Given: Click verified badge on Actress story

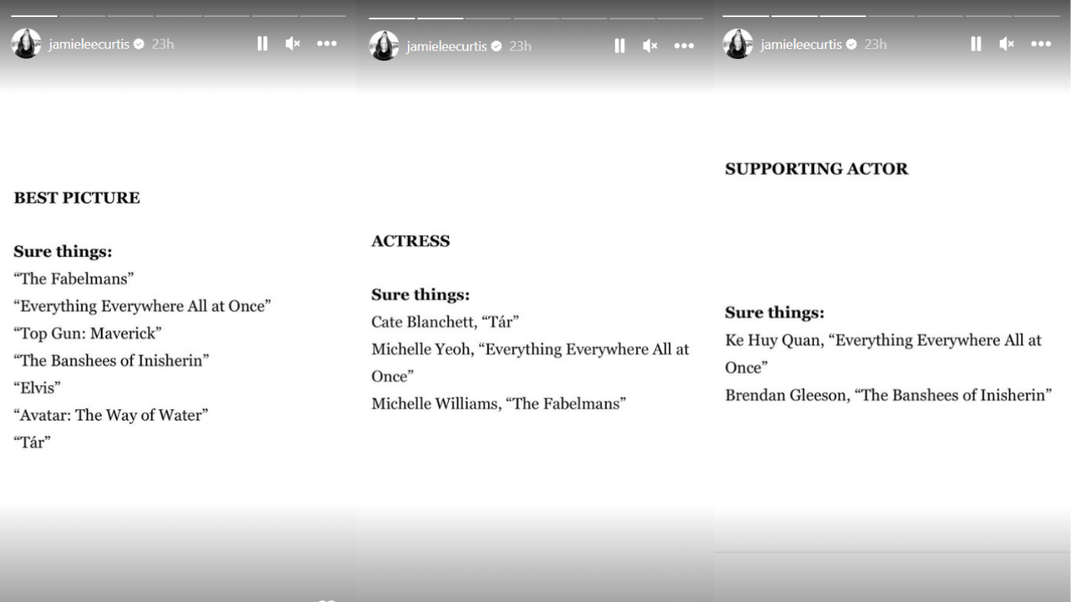Looking at the screenshot, I should tap(496, 45).
